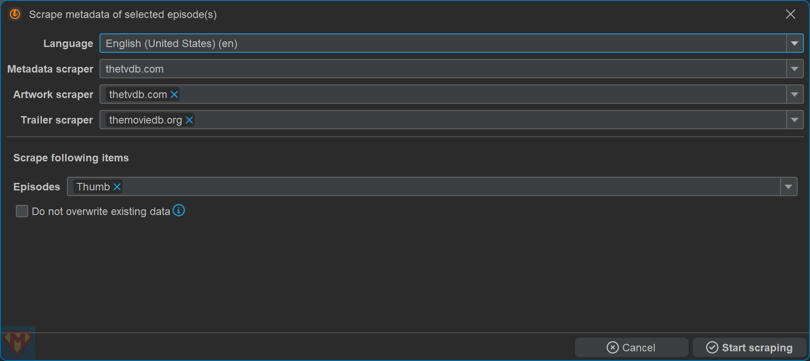
Task: Click the thetvdb.com metadata scraper field
Action: click(x=440, y=69)
